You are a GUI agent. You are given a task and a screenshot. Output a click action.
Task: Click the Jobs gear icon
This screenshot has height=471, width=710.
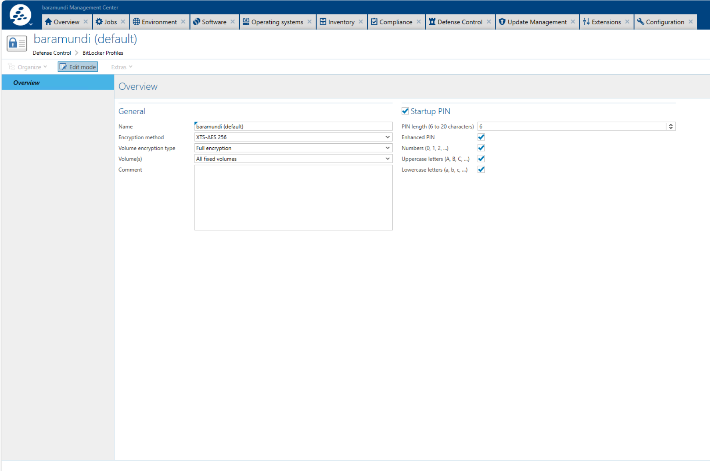pos(99,22)
